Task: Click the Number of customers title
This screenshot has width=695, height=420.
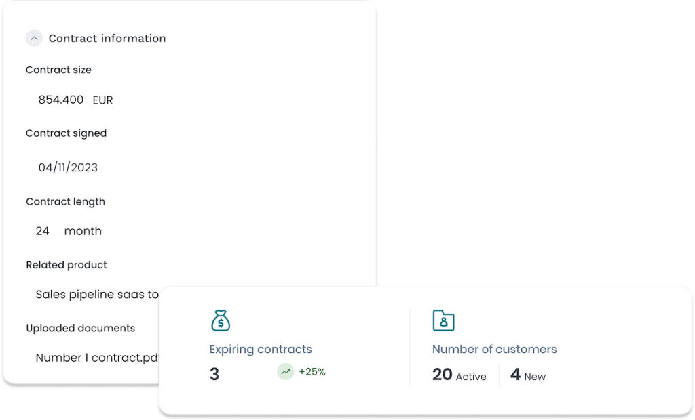Action: 494,350
